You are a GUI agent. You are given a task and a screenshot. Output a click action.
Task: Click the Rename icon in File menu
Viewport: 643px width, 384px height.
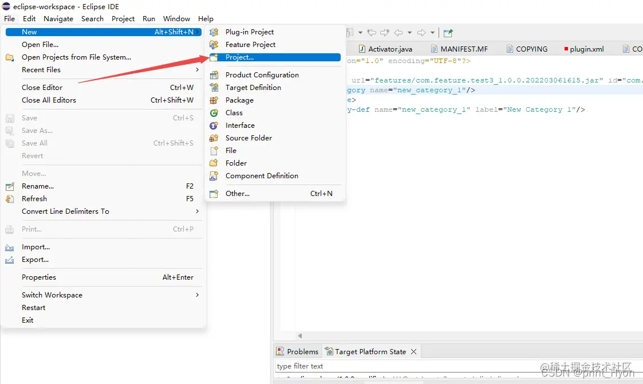pyautogui.click(x=9, y=186)
